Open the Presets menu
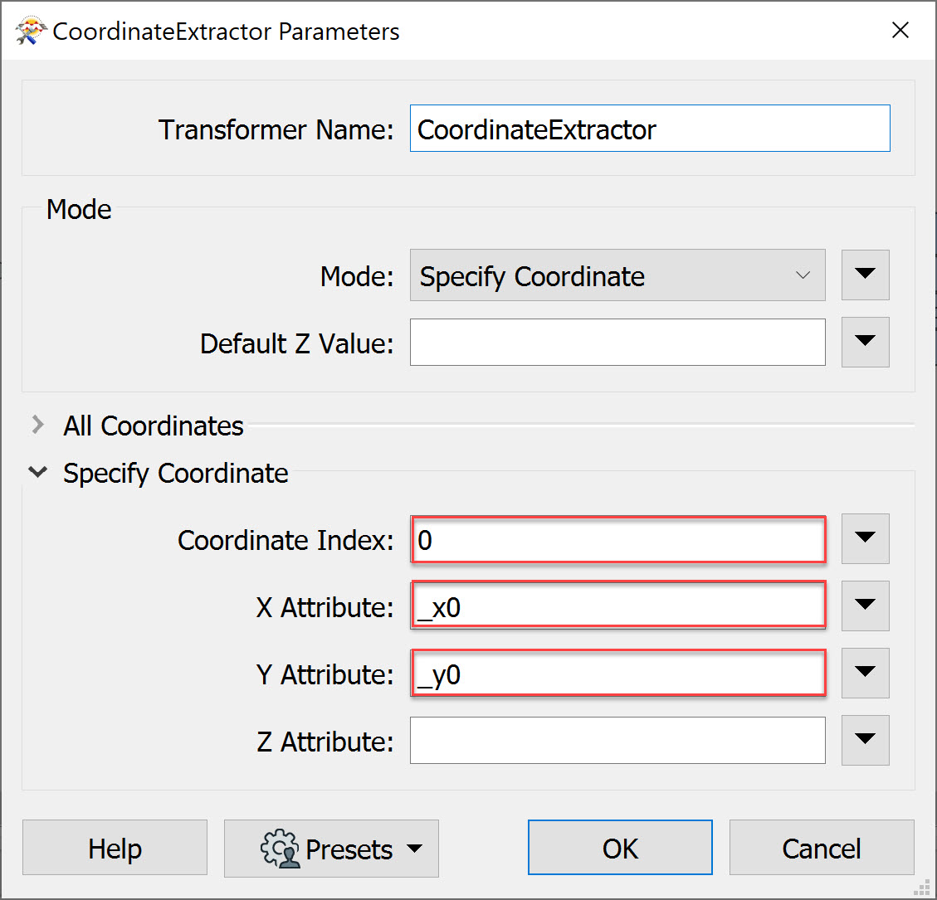 pyautogui.click(x=331, y=848)
